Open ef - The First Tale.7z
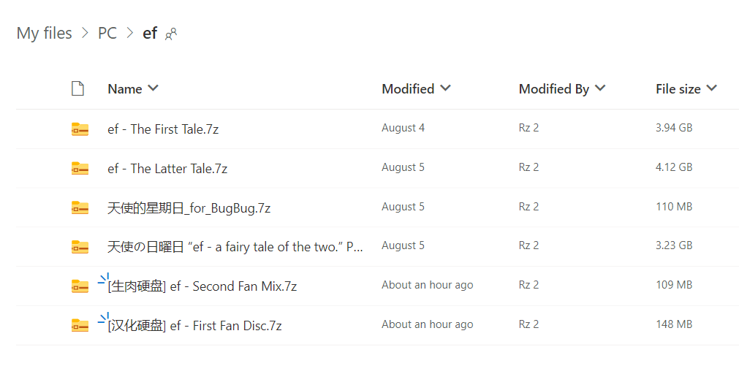This screenshot has height=366, width=739. (163, 129)
